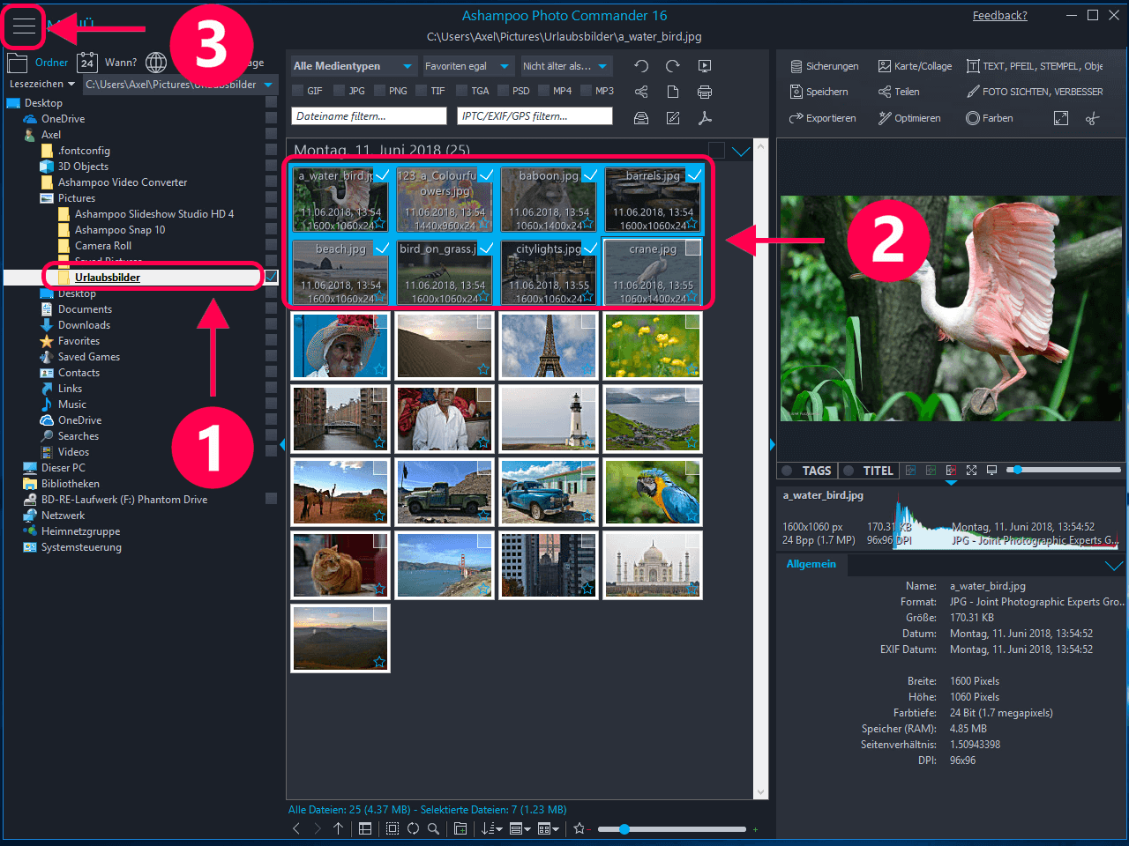The width and height of the screenshot is (1129, 846).
Task: Go back with the left chevron in bottom toolbar
Action: 296,828
